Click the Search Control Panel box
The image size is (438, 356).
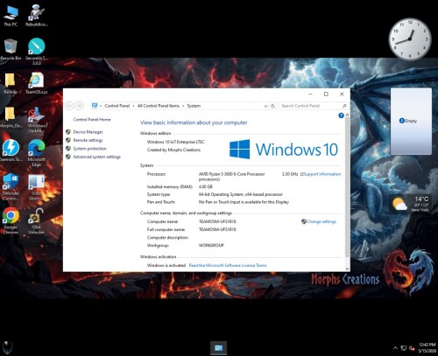(313, 106)
